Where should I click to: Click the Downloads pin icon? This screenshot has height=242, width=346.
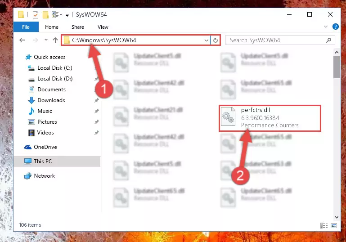coord(96,100)
